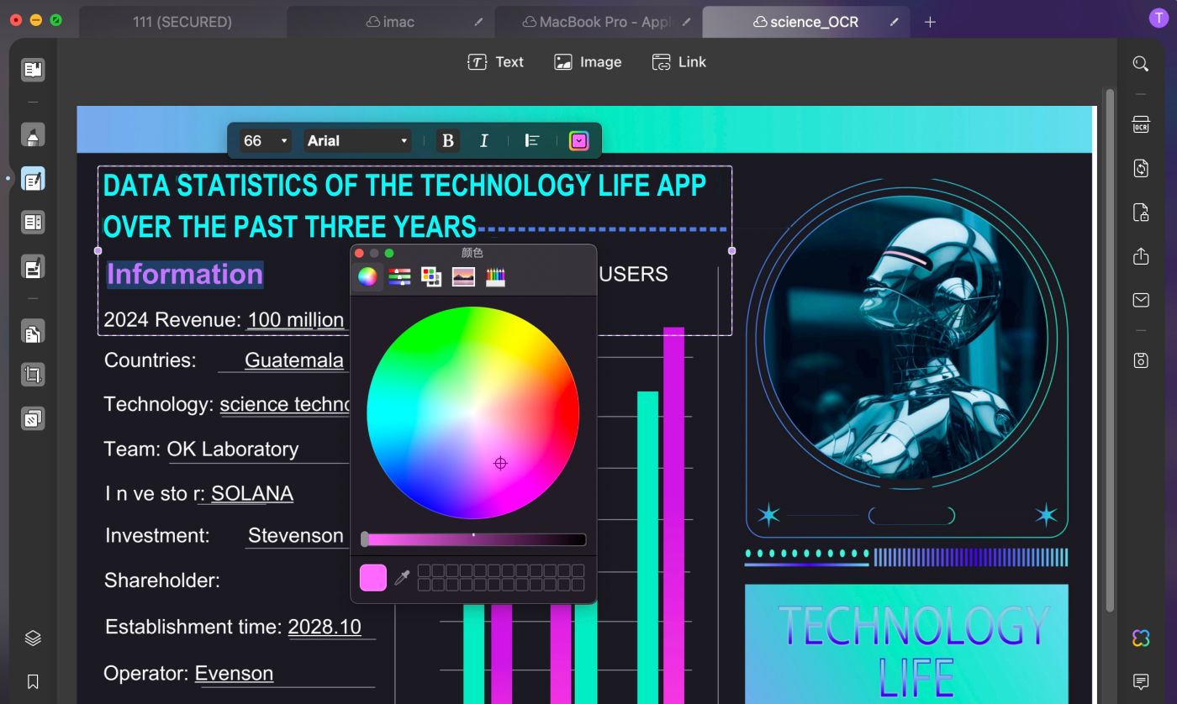Open the user account avatar T
Image resolution: width=1177 pixels, height=704 pixels.
click(x=1159, y=18)
